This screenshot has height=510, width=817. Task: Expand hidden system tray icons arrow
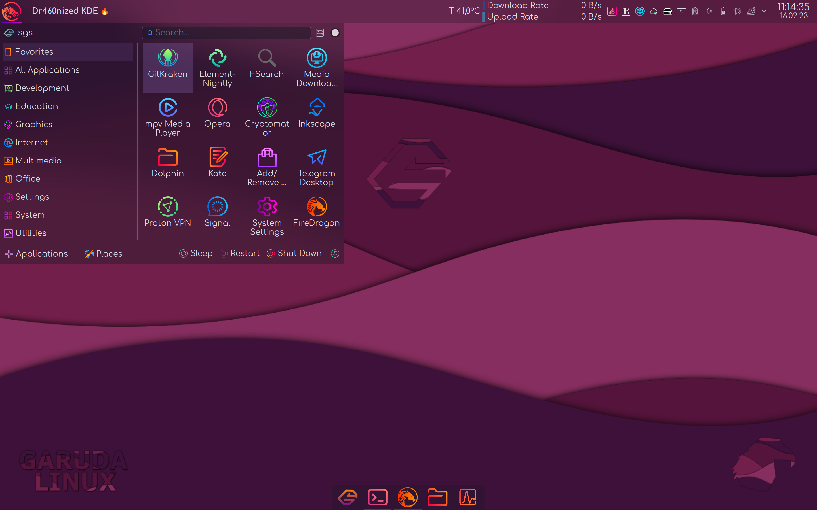click(x=764, y=11)
